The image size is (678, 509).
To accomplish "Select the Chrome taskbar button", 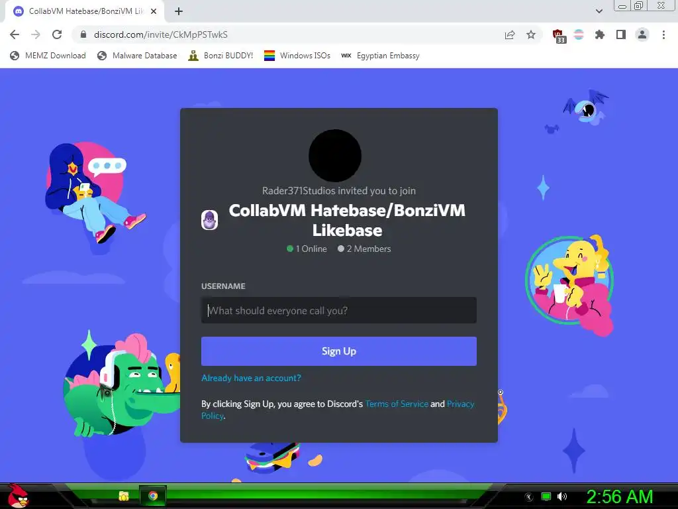I will (153, 496).
